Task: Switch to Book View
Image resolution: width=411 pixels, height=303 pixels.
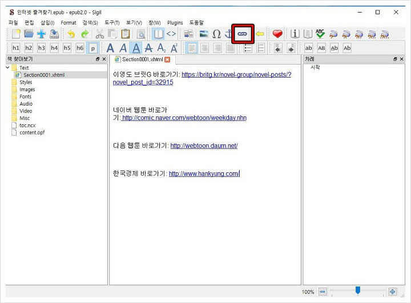Action: coord(158,34)
